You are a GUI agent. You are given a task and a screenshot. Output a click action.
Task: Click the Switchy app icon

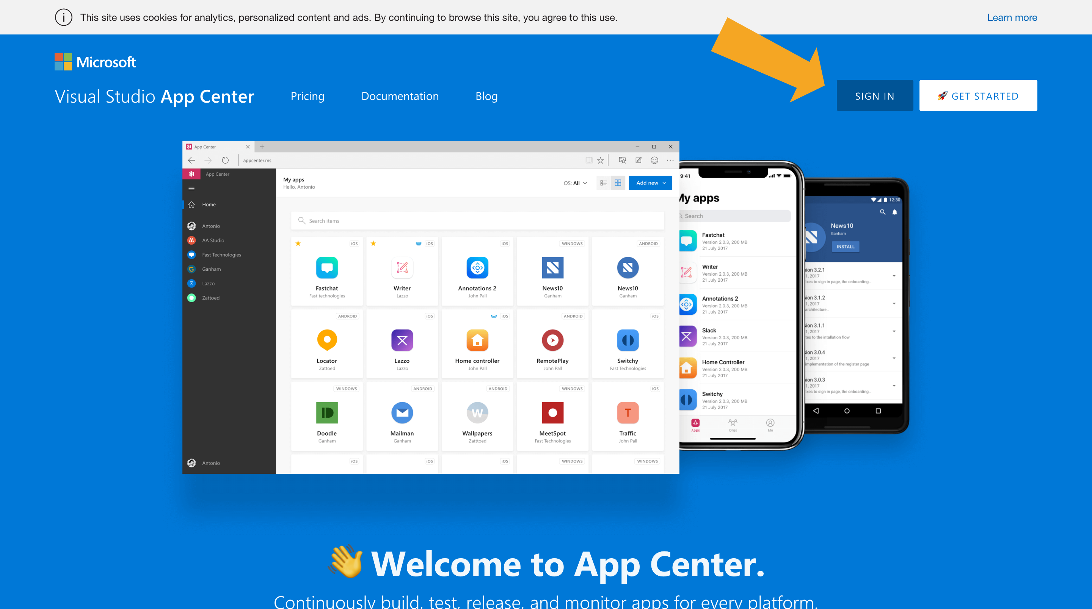(628, 340)
